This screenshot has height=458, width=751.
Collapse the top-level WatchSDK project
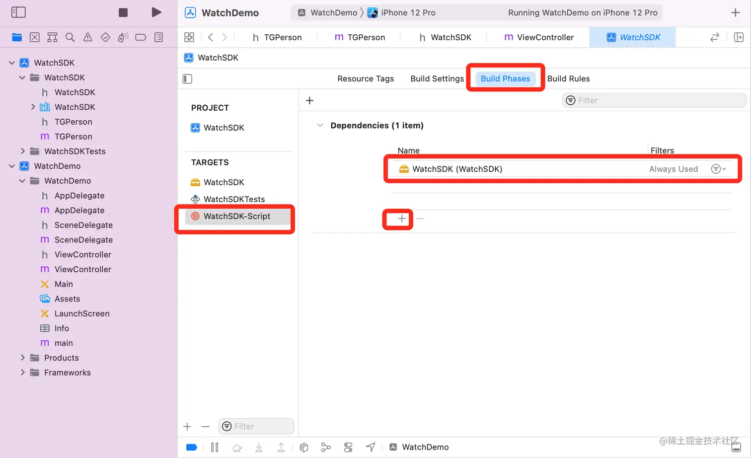point(12,63)
